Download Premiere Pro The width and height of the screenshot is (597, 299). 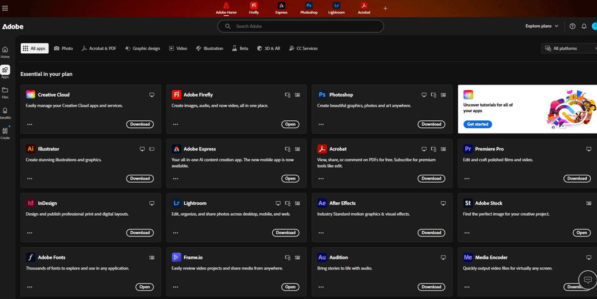(577, 178)
